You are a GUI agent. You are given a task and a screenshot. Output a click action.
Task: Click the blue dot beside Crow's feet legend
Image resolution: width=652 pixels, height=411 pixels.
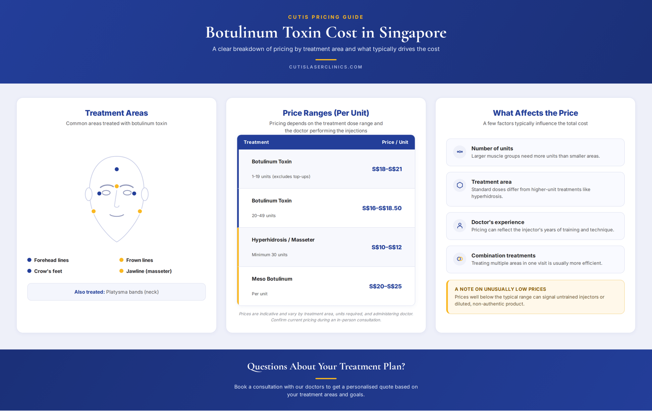(29, 271)
